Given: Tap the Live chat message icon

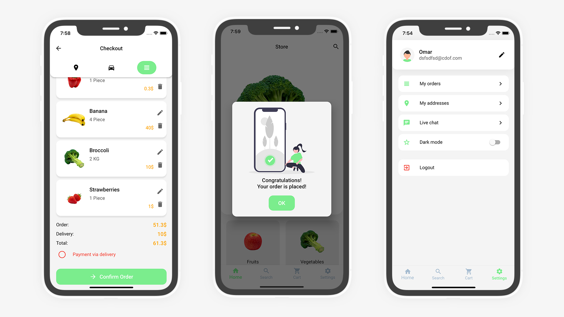Looking at the screenshot, I should click(x=406, y=123).
